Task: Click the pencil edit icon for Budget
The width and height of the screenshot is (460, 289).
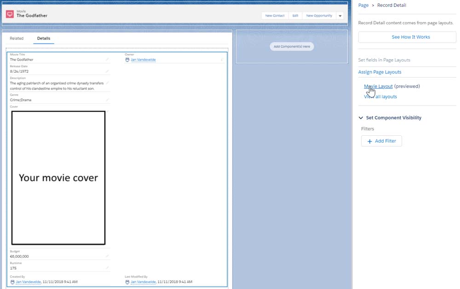Action: (x=107, y=256)
